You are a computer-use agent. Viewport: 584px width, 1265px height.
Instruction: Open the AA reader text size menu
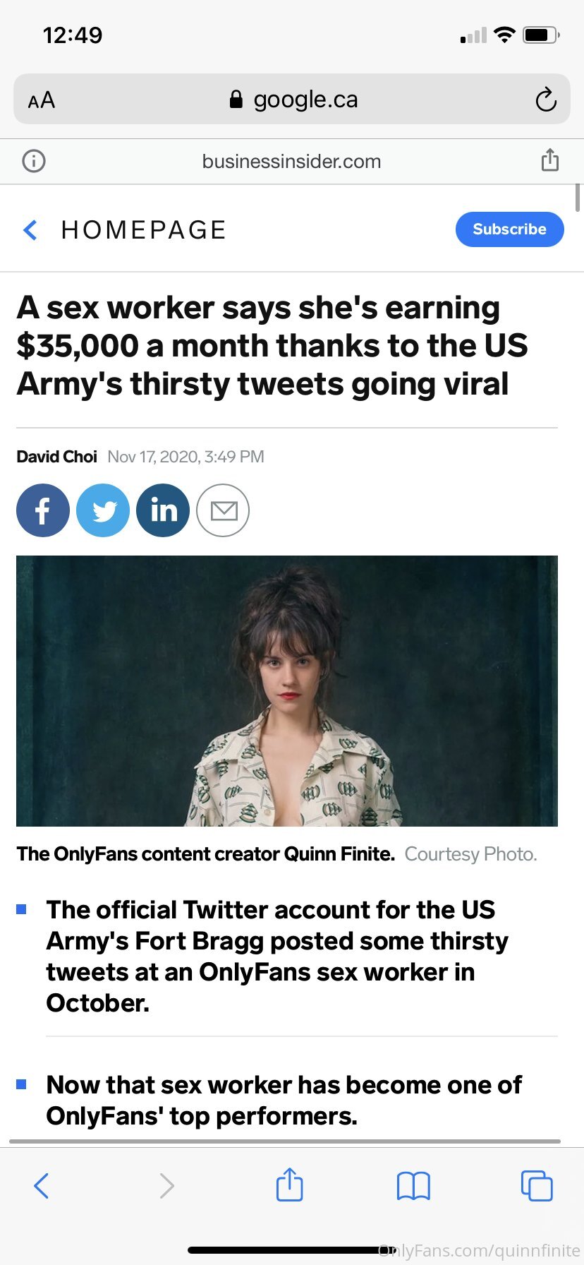click(x=42, y=100)
